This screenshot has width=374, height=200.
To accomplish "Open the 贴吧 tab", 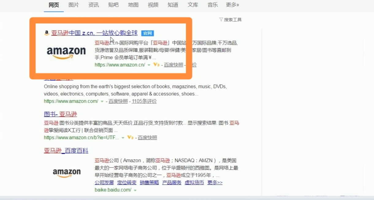I will 113,5.
